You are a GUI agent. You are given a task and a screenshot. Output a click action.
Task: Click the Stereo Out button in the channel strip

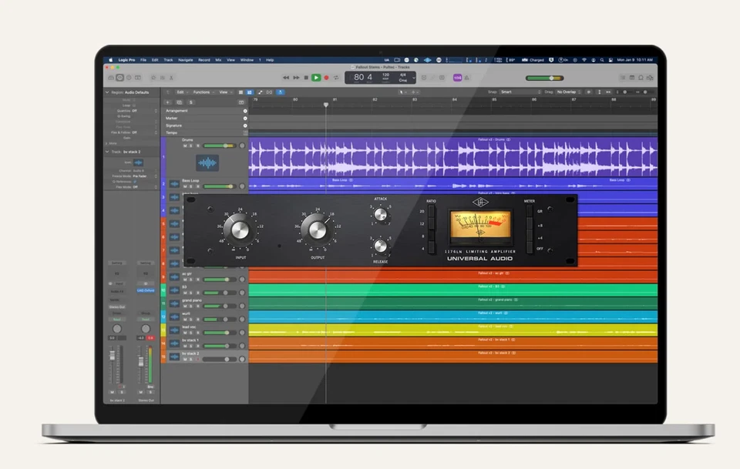pyautogui.click(x=117, y=307)
